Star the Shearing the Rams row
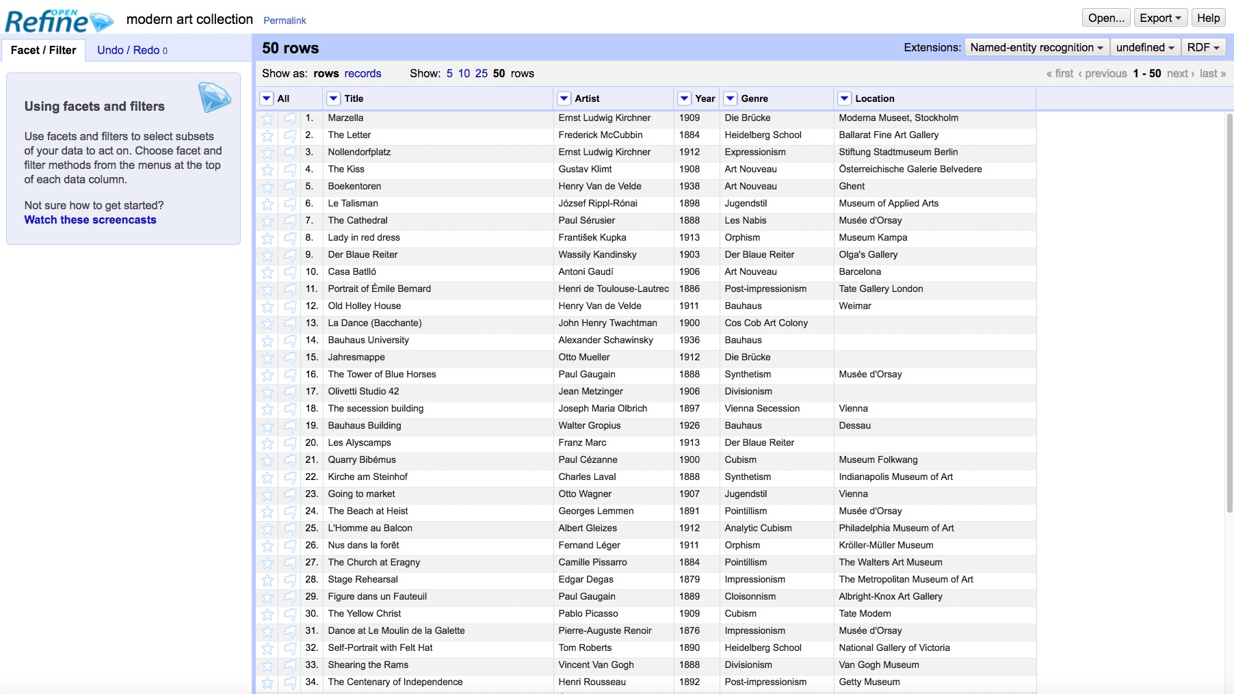This screenshot has height=694, width=1234. [x=267, y=665]
